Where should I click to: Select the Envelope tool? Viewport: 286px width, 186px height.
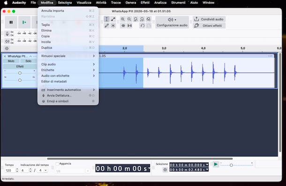(x=113, y=19)
